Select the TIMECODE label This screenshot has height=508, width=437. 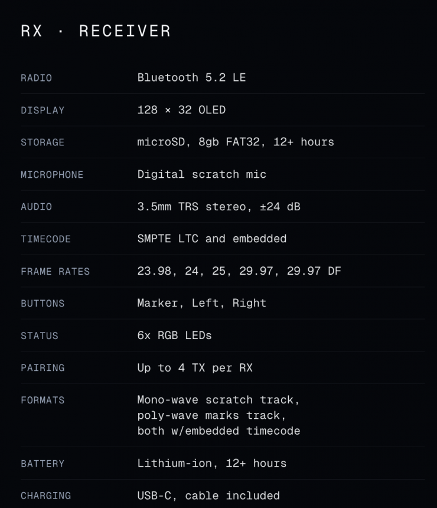[x=45, y=239]
